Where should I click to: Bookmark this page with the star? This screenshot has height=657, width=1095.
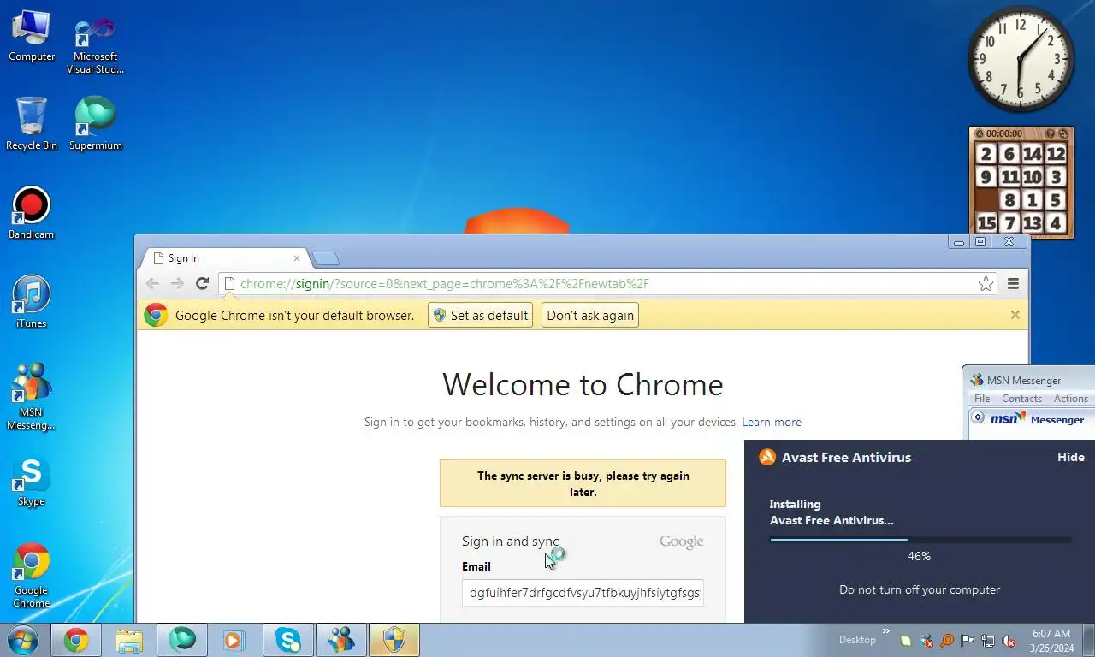click(x=985, y=284)
